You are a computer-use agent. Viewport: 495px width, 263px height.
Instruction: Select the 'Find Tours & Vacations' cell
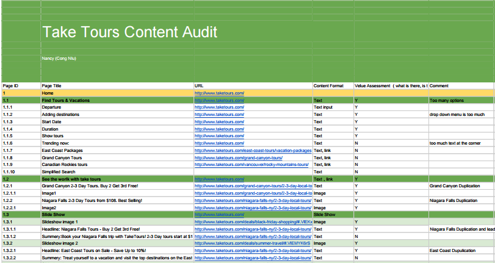point(117,101)
